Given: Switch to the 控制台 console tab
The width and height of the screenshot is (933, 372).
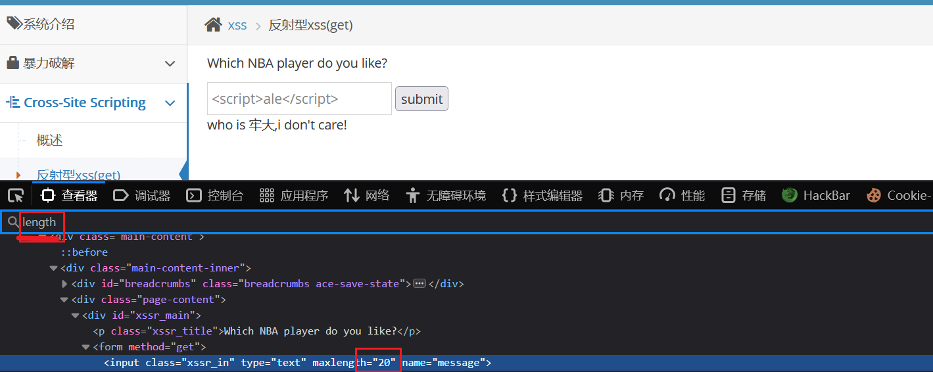Looking at the screenshot, I should 214,195.
